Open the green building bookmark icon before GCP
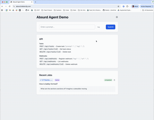 pyautogui.click(x=32, y=10)
